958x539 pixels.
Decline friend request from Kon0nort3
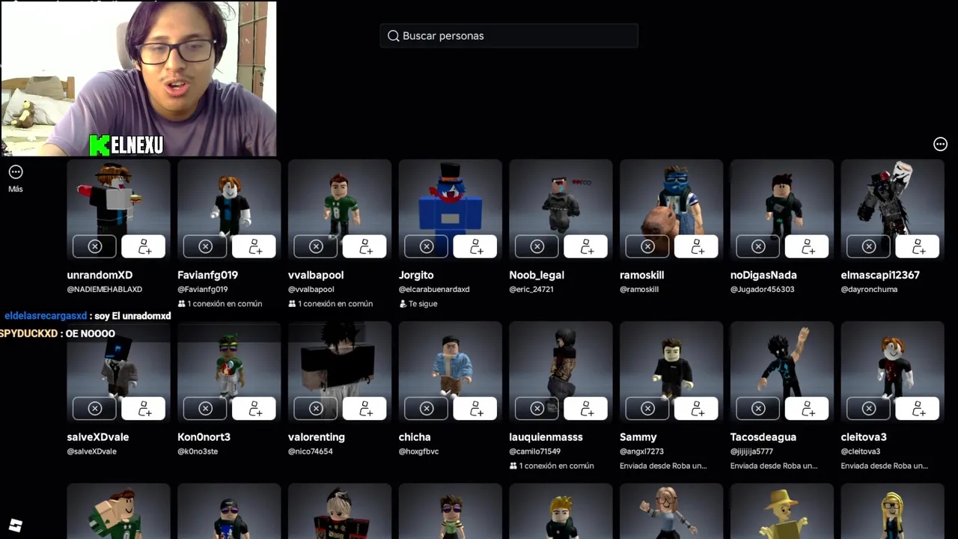coord(205,409)
